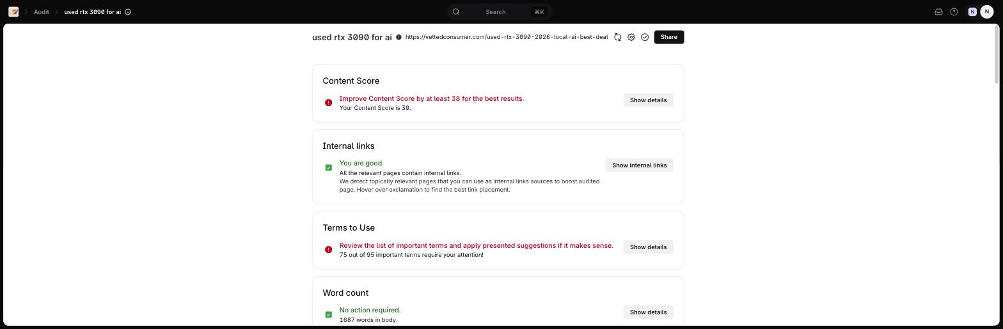Open the white N user avatar
1003x329 pixels.
pos(986,11)
